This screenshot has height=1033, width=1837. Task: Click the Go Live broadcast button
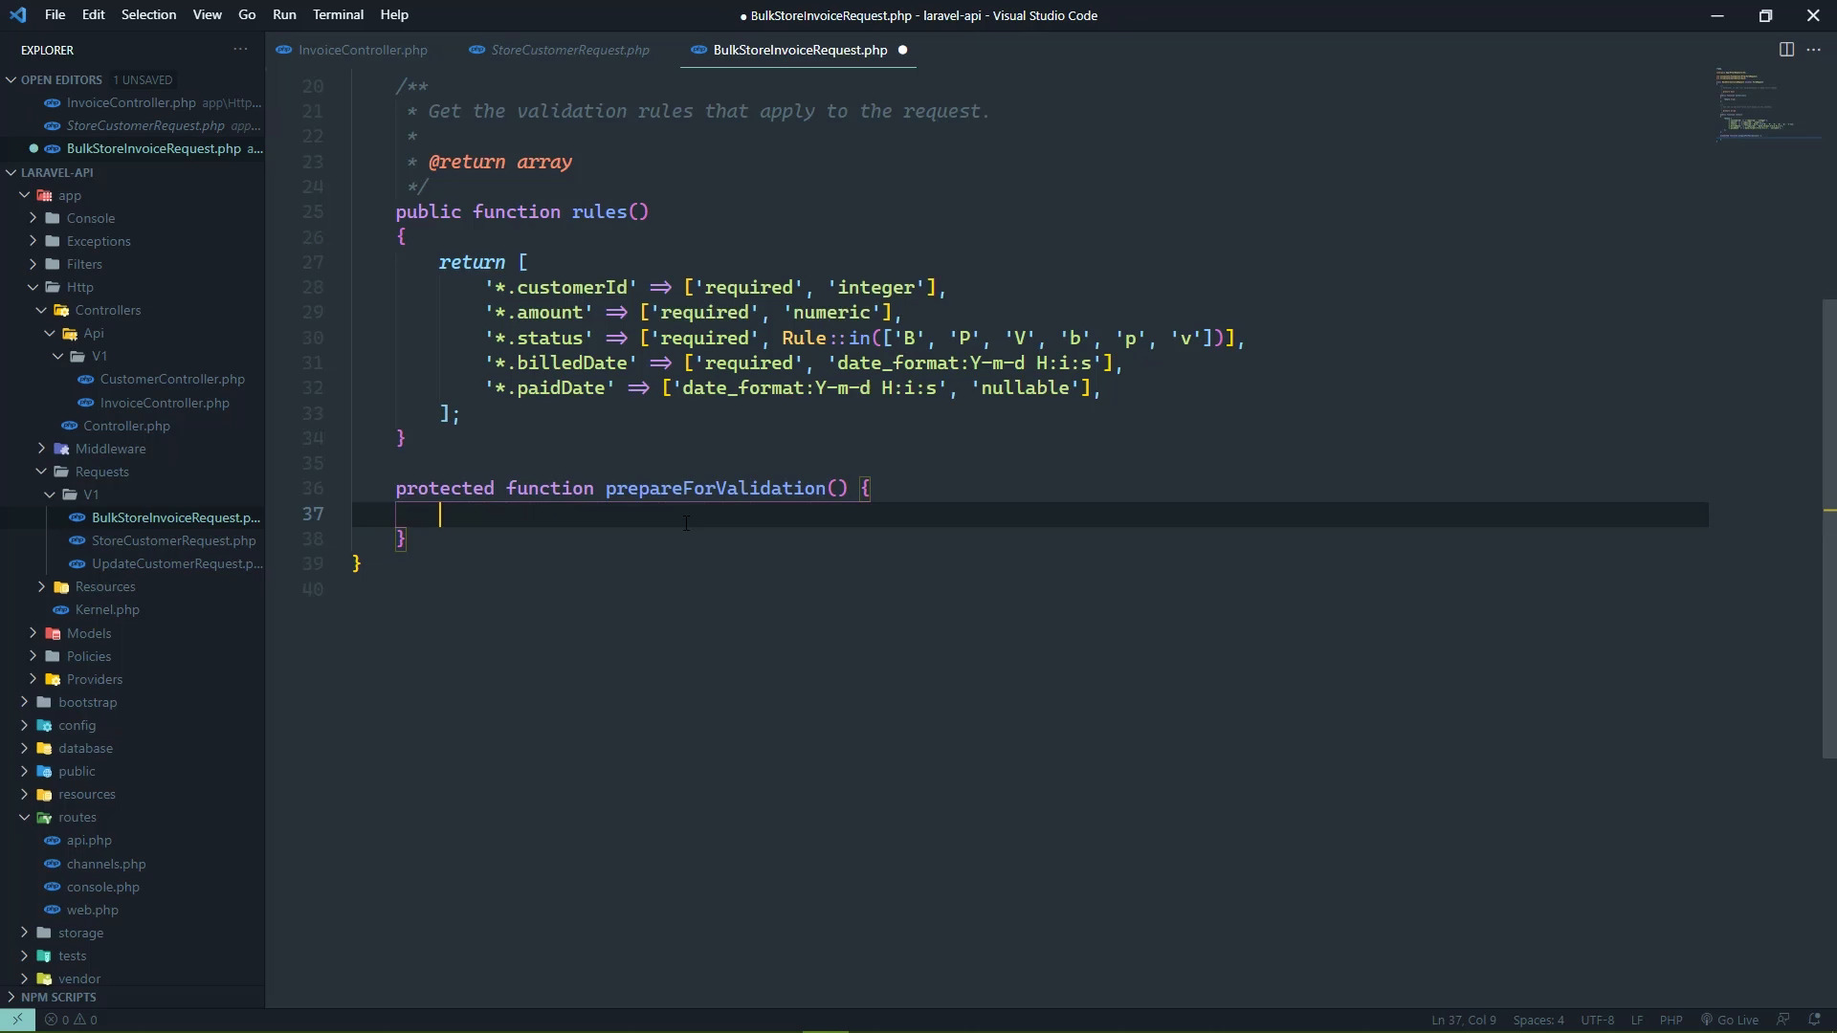click(1730, 1020)
